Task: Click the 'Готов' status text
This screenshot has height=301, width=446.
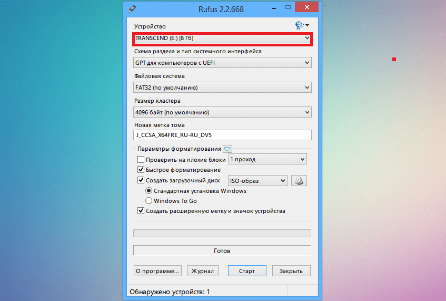Action: coord(222,251)
